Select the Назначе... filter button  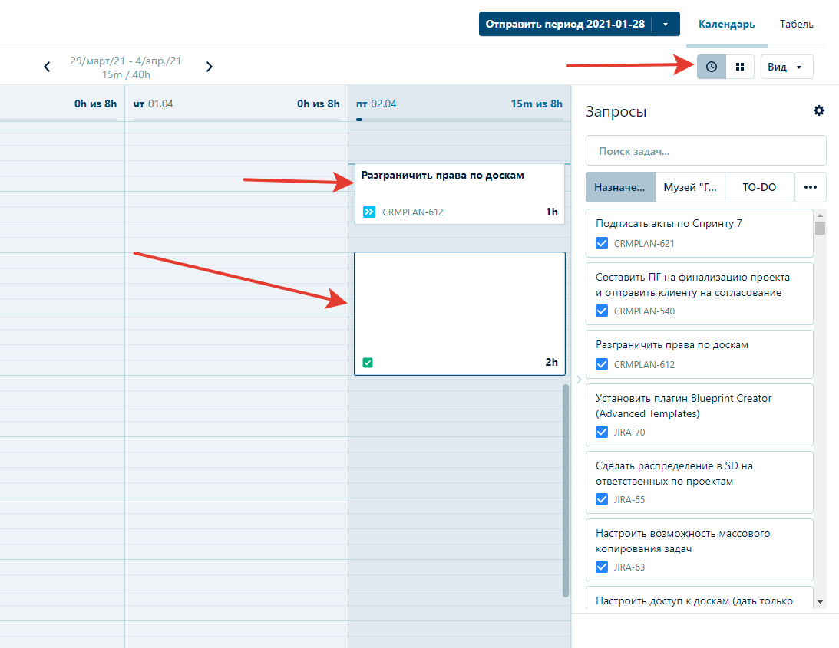(620, 187)
